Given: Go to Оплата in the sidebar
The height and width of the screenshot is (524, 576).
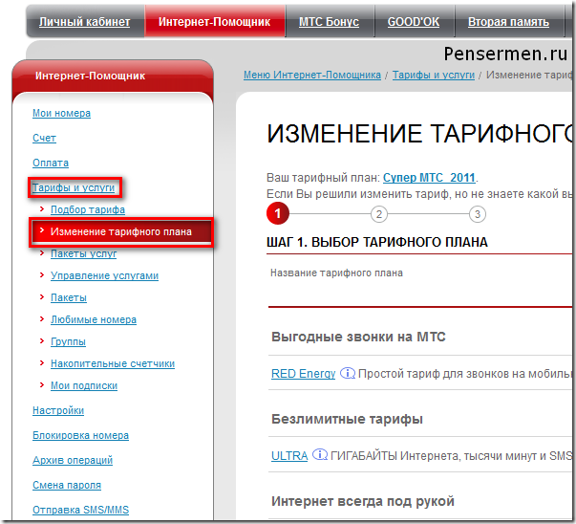Looking at the screenshot, I should pos(51,163).
